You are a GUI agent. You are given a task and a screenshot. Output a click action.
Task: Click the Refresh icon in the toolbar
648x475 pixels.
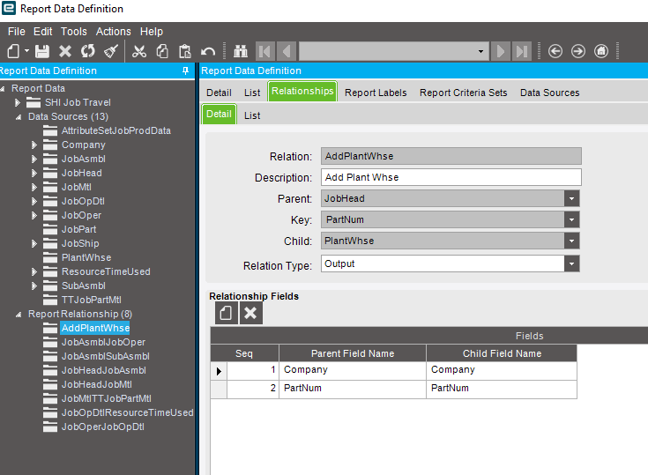pos(88,51)
